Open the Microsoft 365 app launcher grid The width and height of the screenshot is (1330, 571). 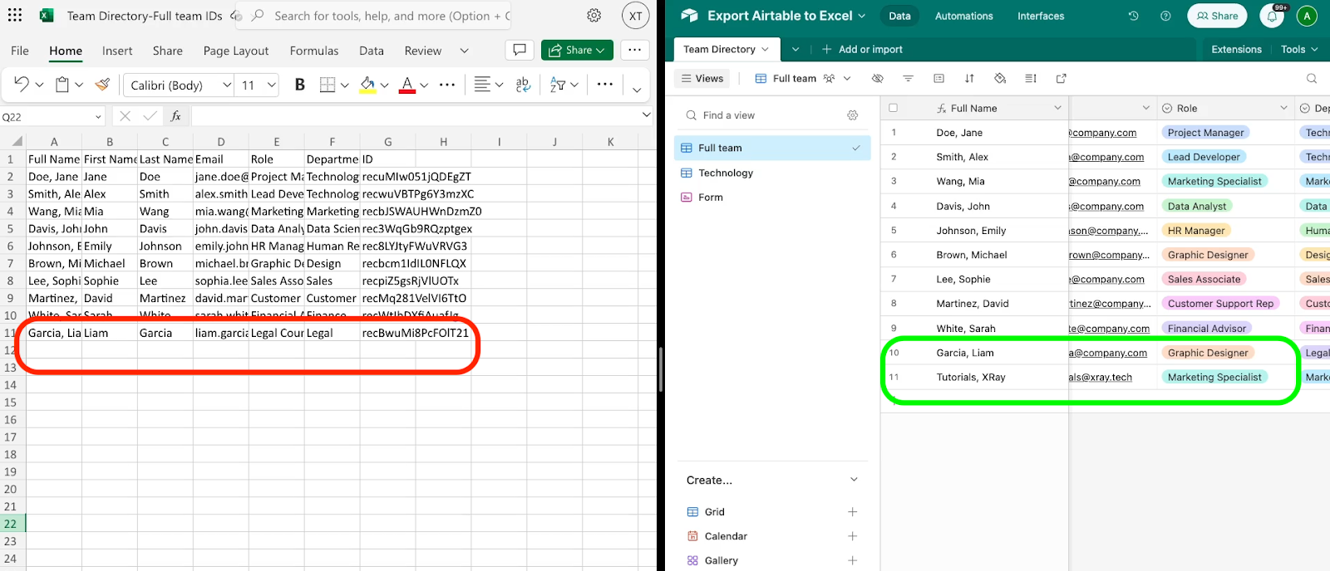click(x=15, y=15)
